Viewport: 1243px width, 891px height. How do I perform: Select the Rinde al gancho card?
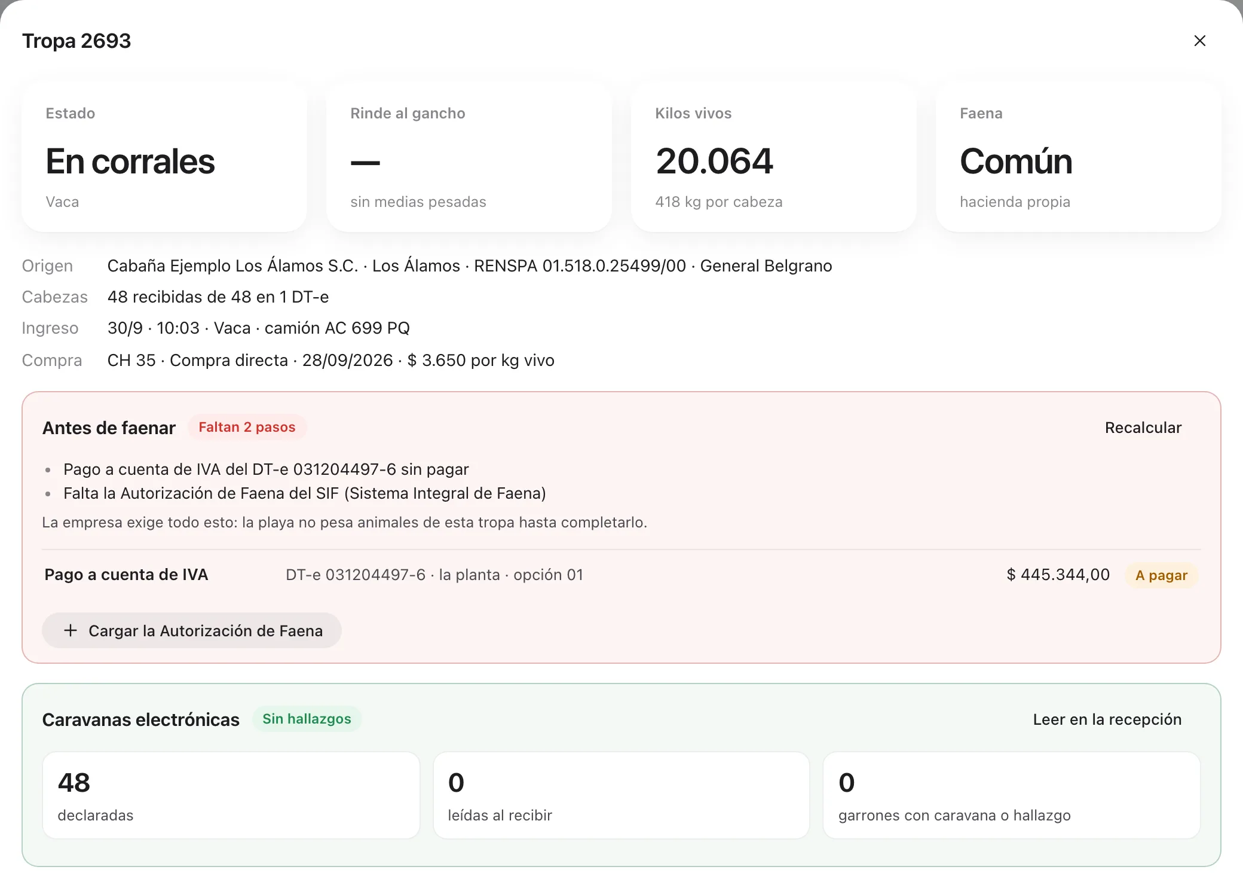point(469,158)
